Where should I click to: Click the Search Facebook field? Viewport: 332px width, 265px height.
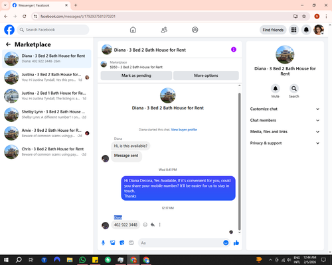(53, 30)
